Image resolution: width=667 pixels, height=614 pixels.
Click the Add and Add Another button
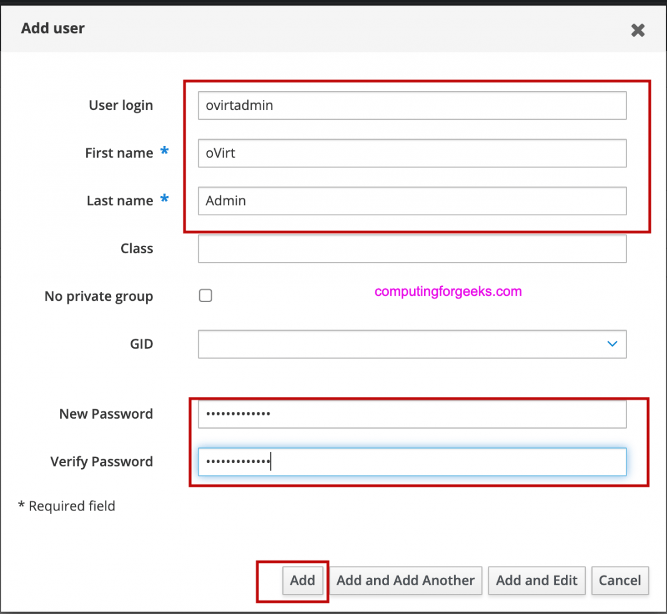coord(405,580)
